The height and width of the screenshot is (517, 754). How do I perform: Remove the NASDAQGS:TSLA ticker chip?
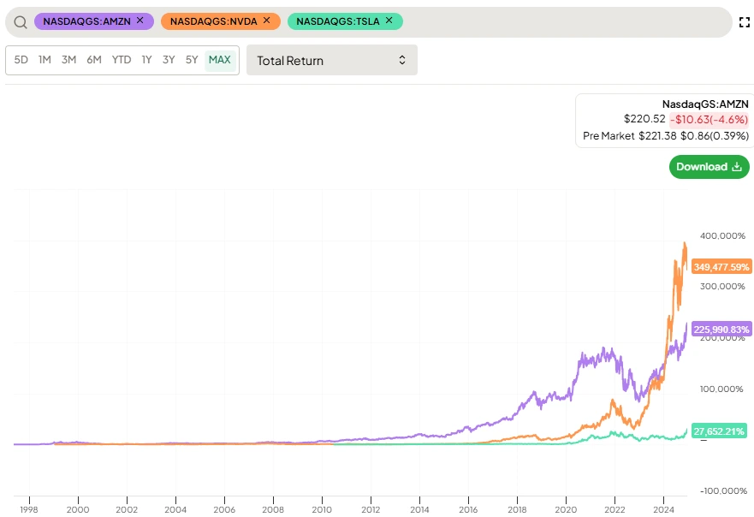[x=389, y=21]
